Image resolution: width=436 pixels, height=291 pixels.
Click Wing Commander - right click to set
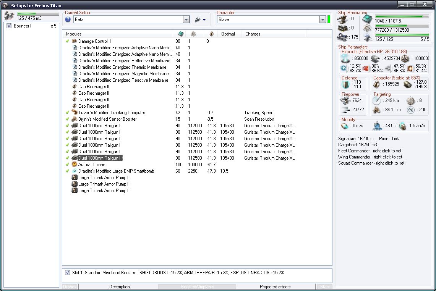click(370, 157)
